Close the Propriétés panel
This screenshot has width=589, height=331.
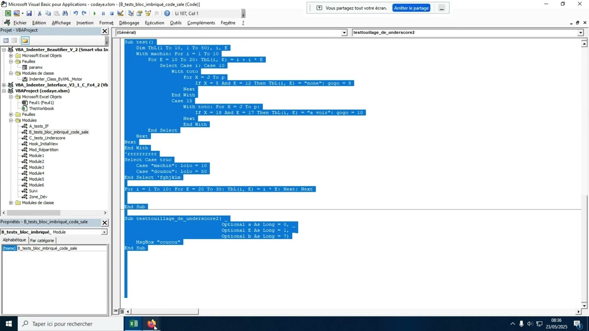coord(104,223)
